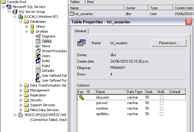Click the Connection failed message node
Viewport: 194px width, 132px height.
pyautogui.click(x=48, y=120)
